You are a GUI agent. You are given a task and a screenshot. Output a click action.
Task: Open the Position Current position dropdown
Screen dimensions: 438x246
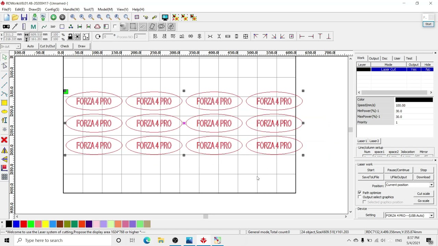tap(410, 185)
